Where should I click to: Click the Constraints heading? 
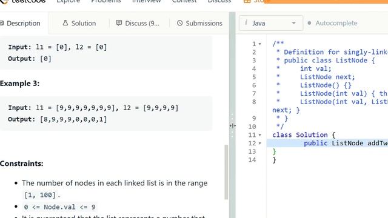pyautogui.click(x=22, y=163)
